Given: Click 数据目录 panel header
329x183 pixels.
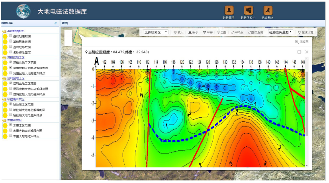Looking at the screenshot, I should [30, 23].
